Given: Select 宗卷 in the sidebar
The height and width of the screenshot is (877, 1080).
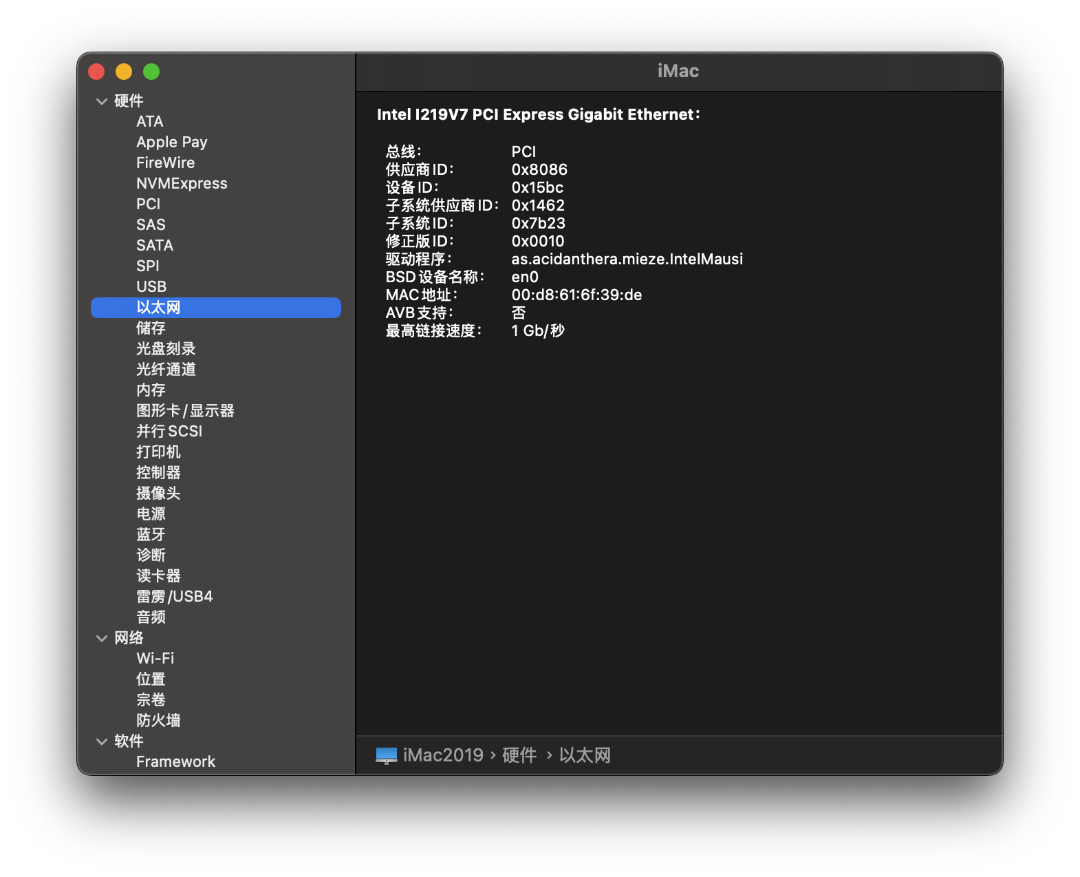Looking at the screenshot, I should 216,700.
